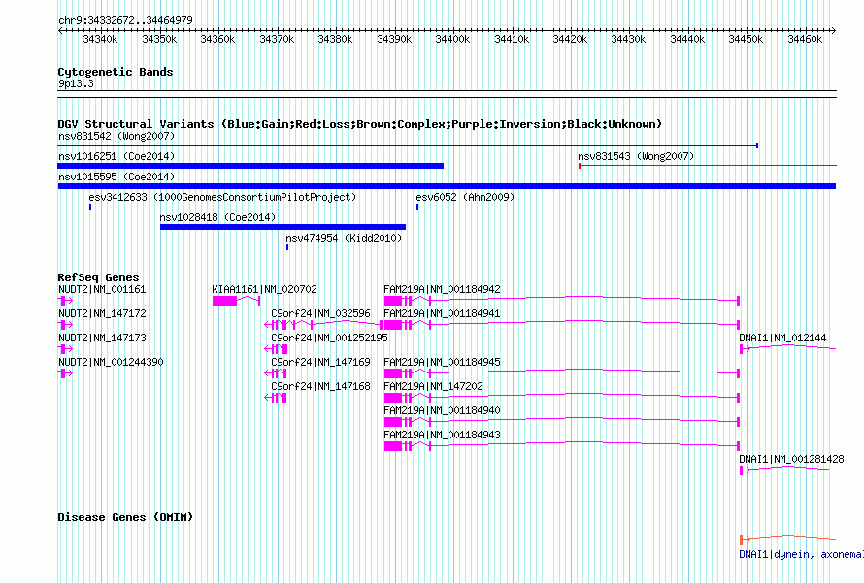This screenshot has width=864, height=583.
Task: Click the 34340k ruler tick label
Action: pos(100,39)
